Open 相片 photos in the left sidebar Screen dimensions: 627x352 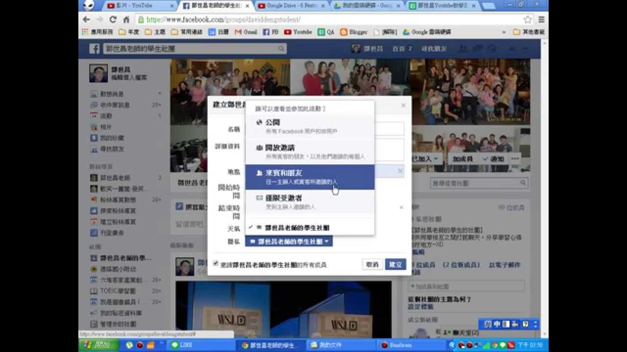[106, 127]
